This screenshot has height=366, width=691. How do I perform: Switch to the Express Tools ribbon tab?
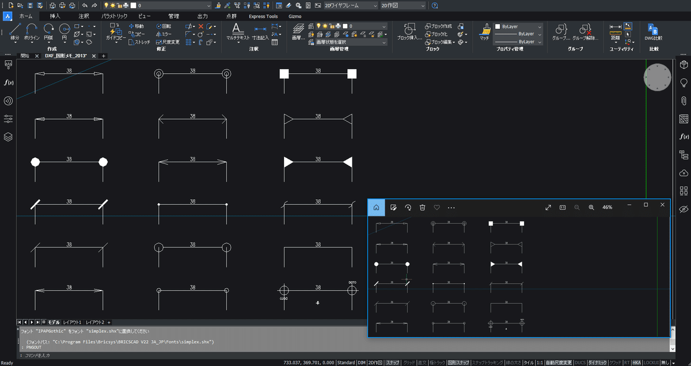(263, 16)
